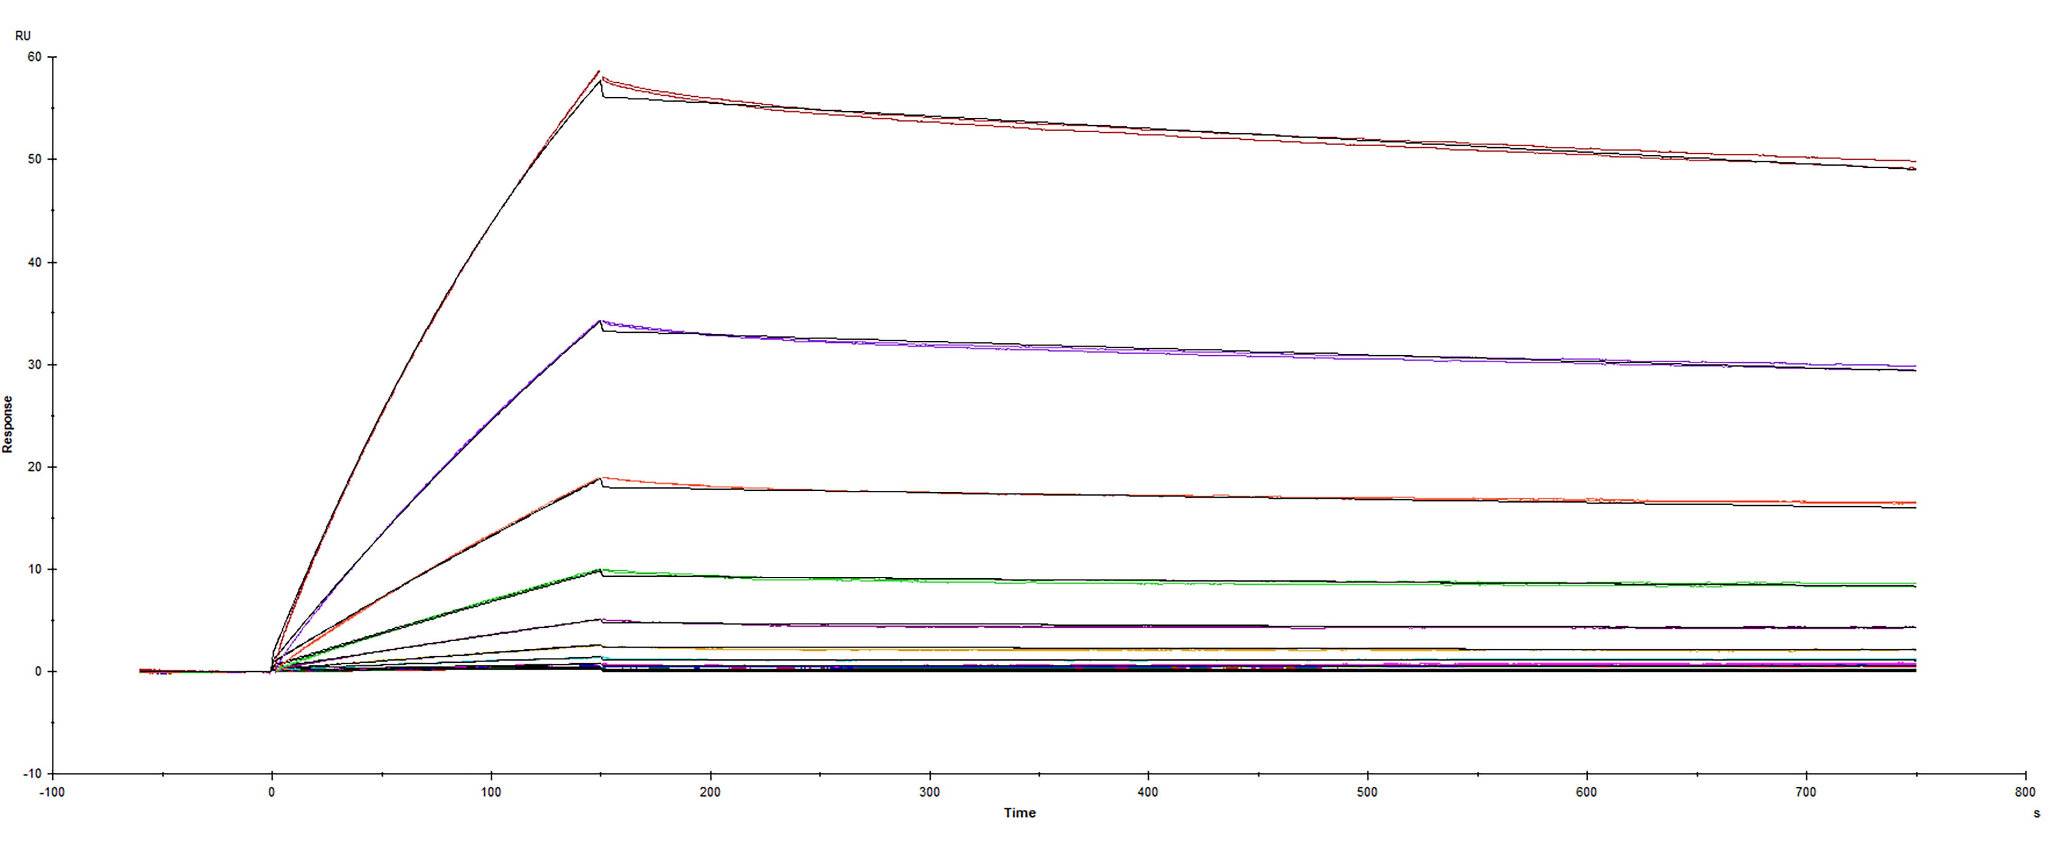Click the RU label above the y-axis
2067x845 pixels.
(24, 35)
